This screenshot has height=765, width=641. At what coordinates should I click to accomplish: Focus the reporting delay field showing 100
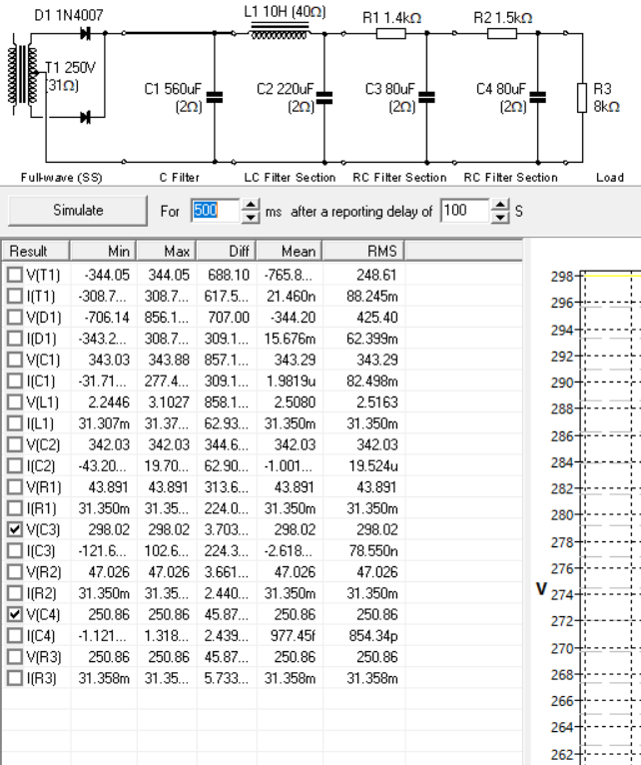[464, 211]
